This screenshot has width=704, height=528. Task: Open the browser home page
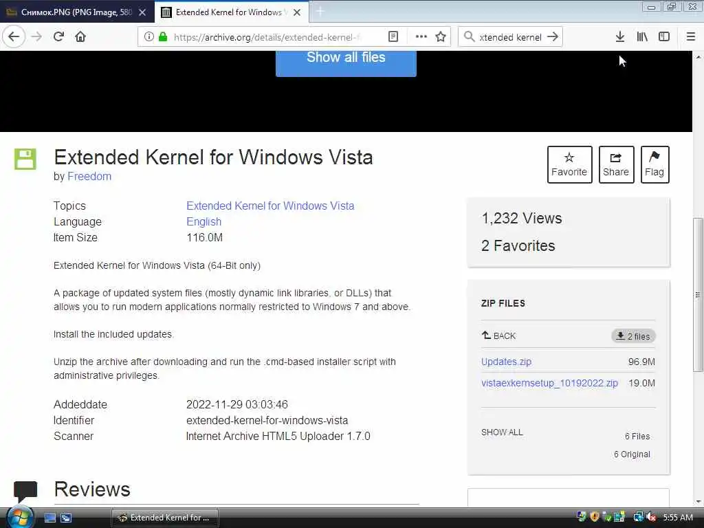point(80,37)
